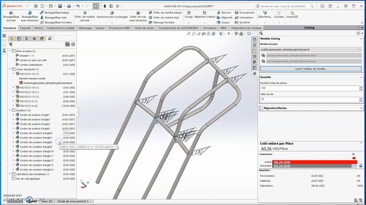
Task: Expand the Majoration/Remise section
Action: pyautogui.click(x=361, y=108)
